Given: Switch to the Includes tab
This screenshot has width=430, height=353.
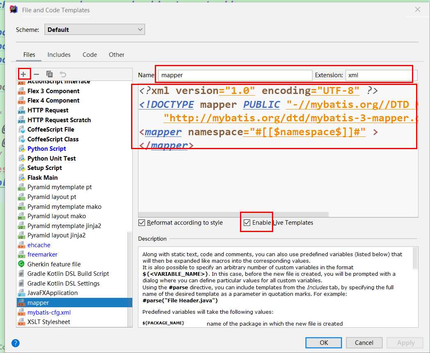Looking at the screenshot, I should coord(59,55).
